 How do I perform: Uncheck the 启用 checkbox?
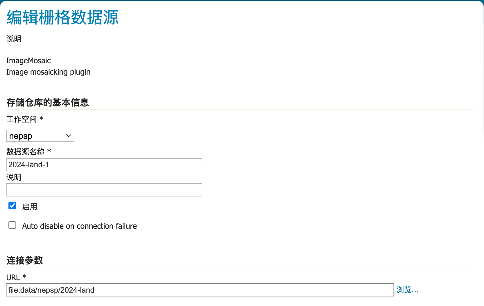tap(12, 206)
